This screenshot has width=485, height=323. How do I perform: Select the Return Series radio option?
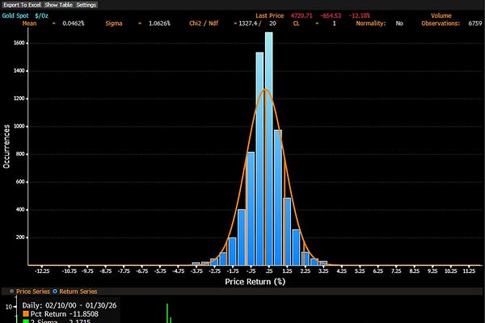[x=55, y=292]
